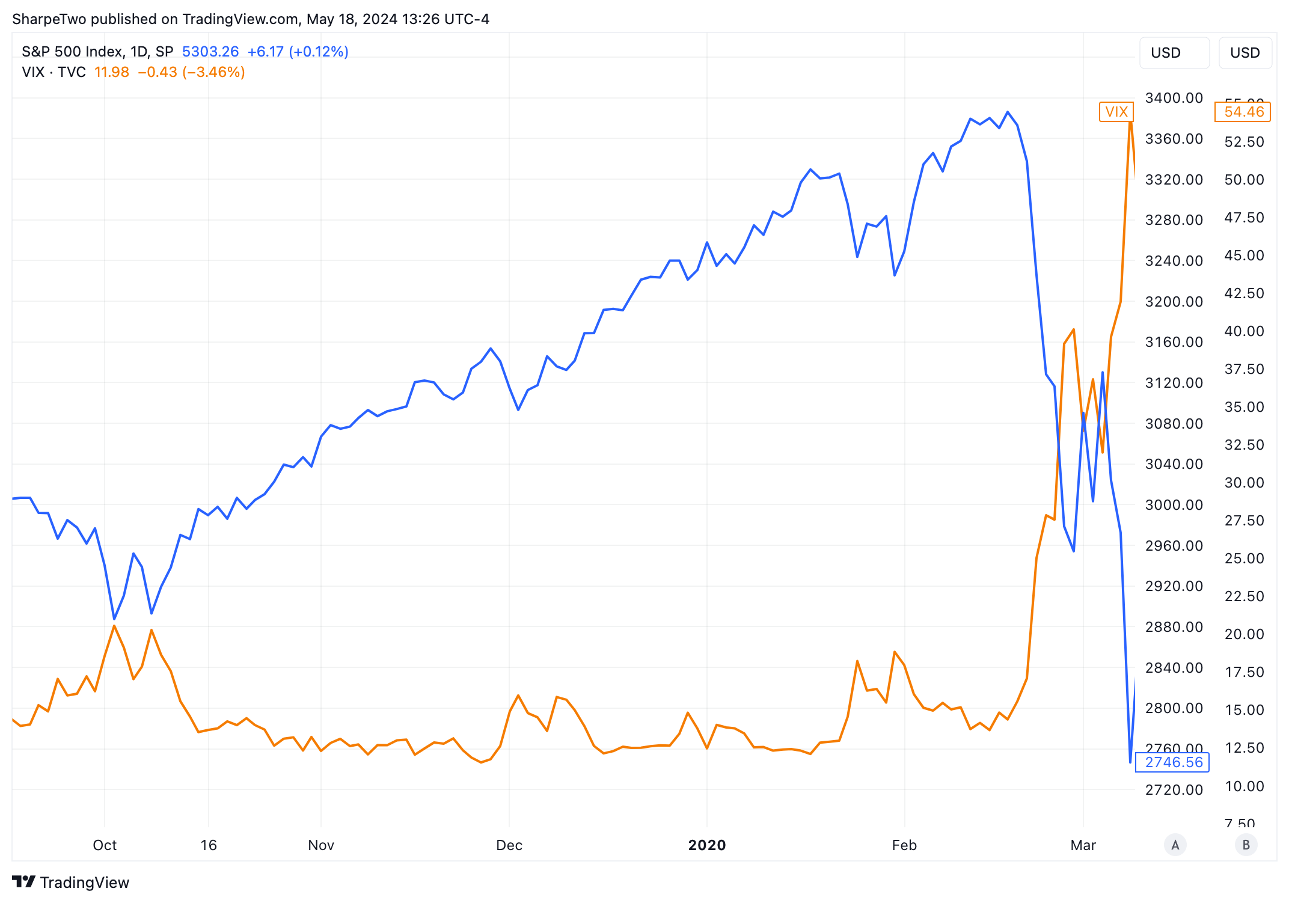Screen dimensions: 1289x903
Task: Click the SharpeTwo published header text
Action: coord(250,19)
